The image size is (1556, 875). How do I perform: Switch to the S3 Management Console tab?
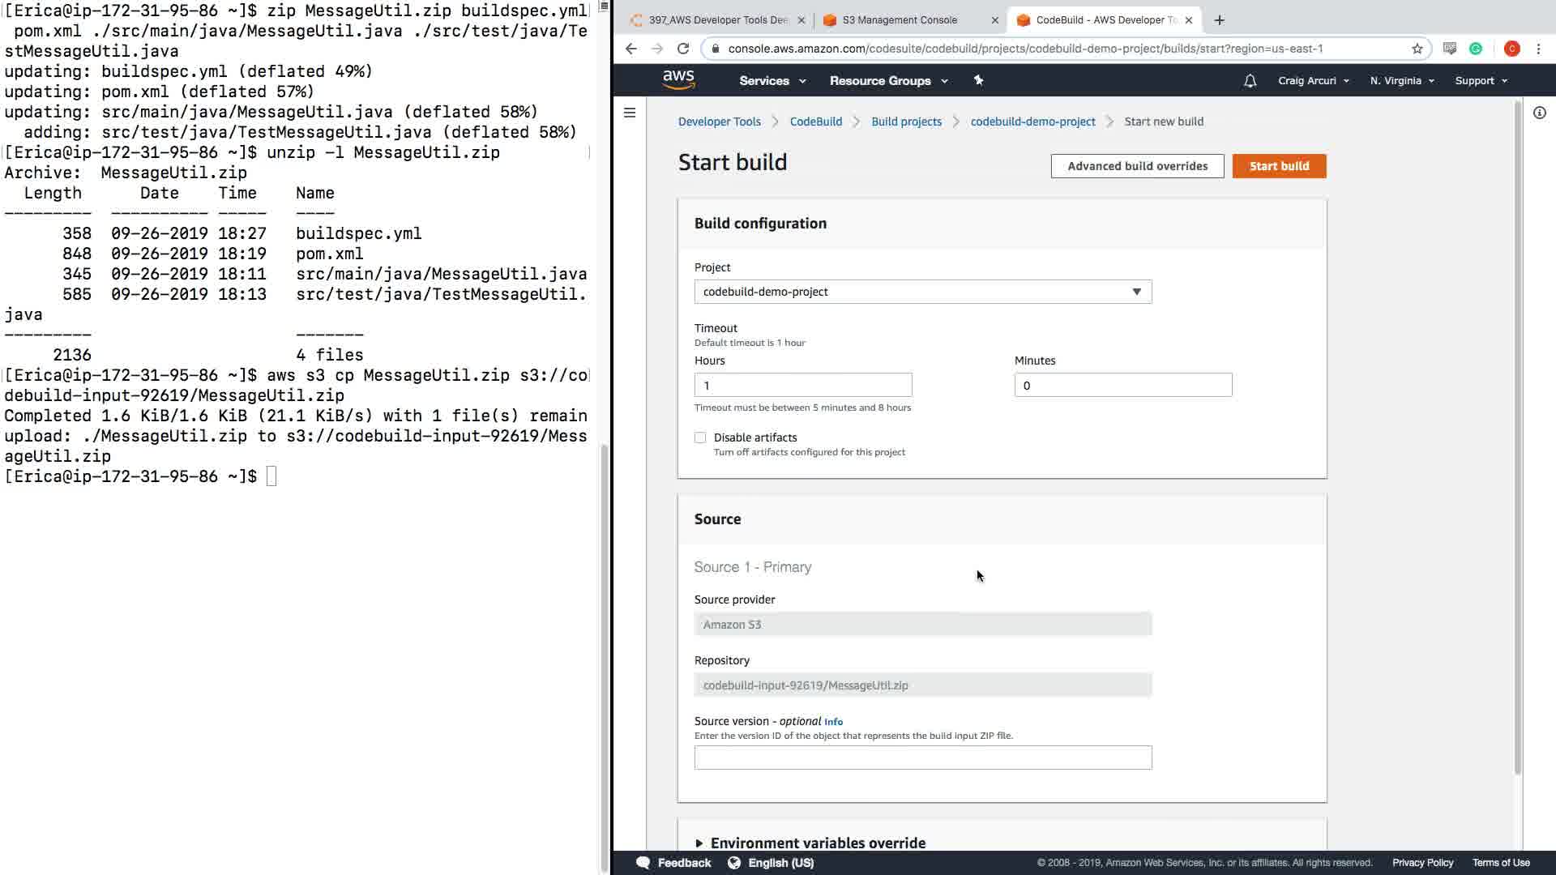900,20
